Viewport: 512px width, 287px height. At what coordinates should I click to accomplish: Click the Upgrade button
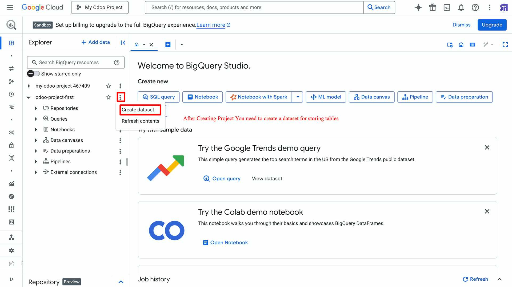pyautogui.click(x=492, y=25)
